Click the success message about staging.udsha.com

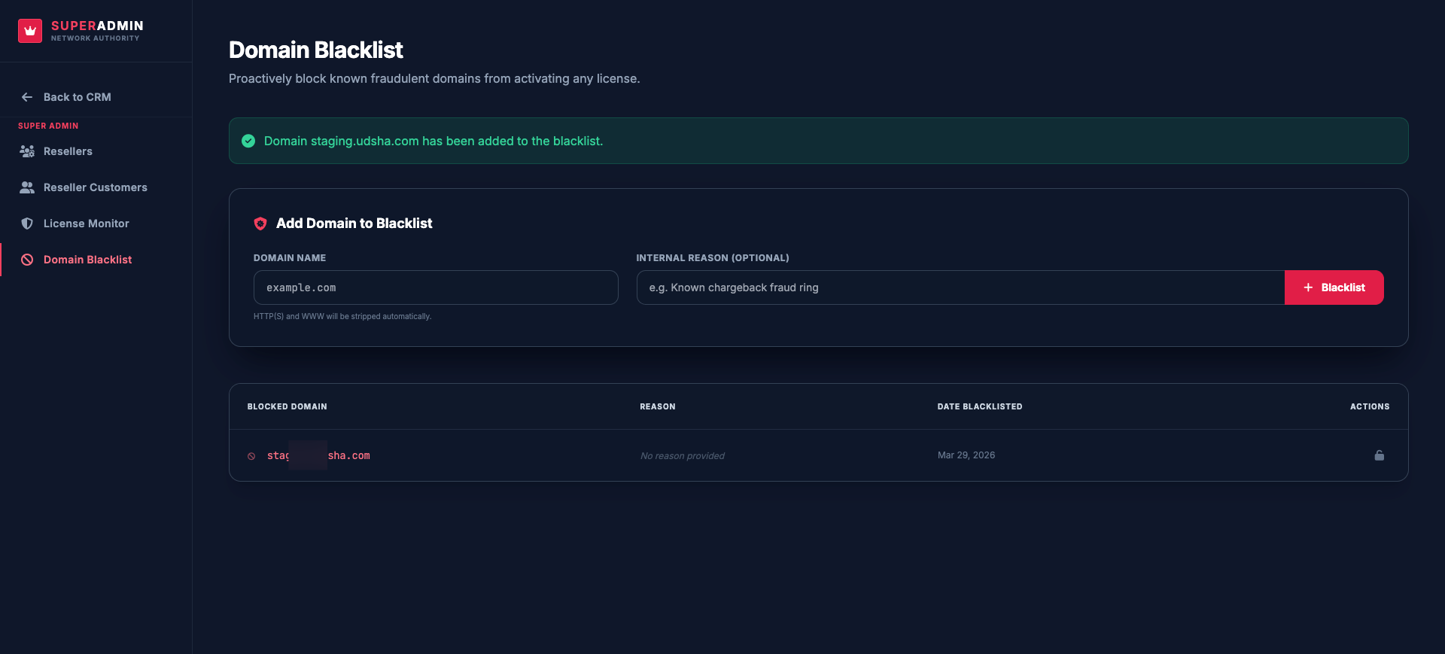click(433, 141)
